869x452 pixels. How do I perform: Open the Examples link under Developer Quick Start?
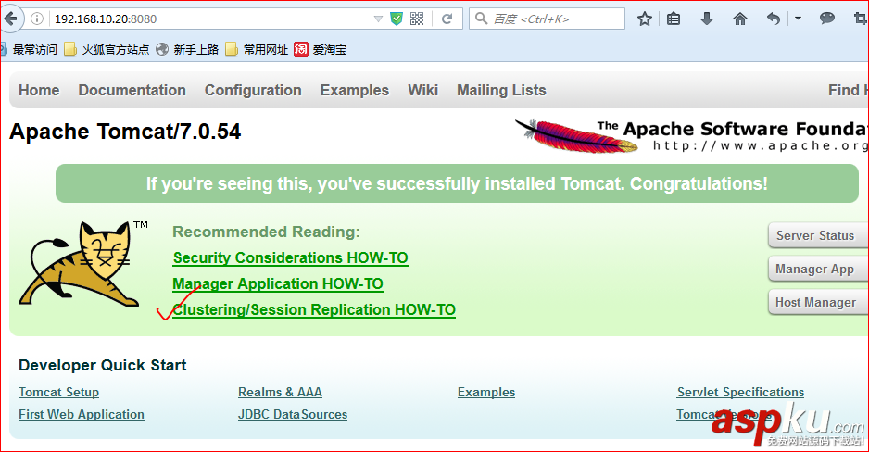coord(486,392)
